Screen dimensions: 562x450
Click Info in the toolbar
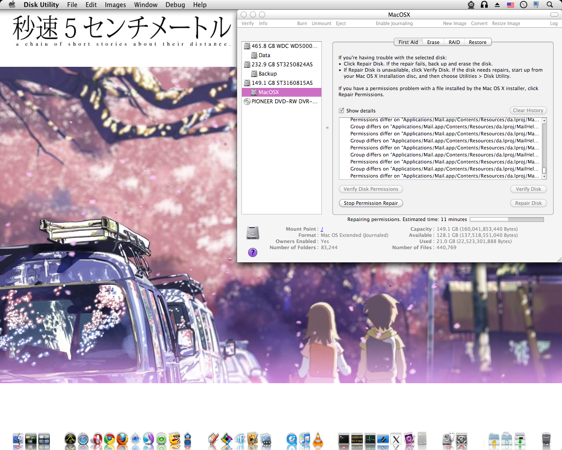tap(263, 23)
